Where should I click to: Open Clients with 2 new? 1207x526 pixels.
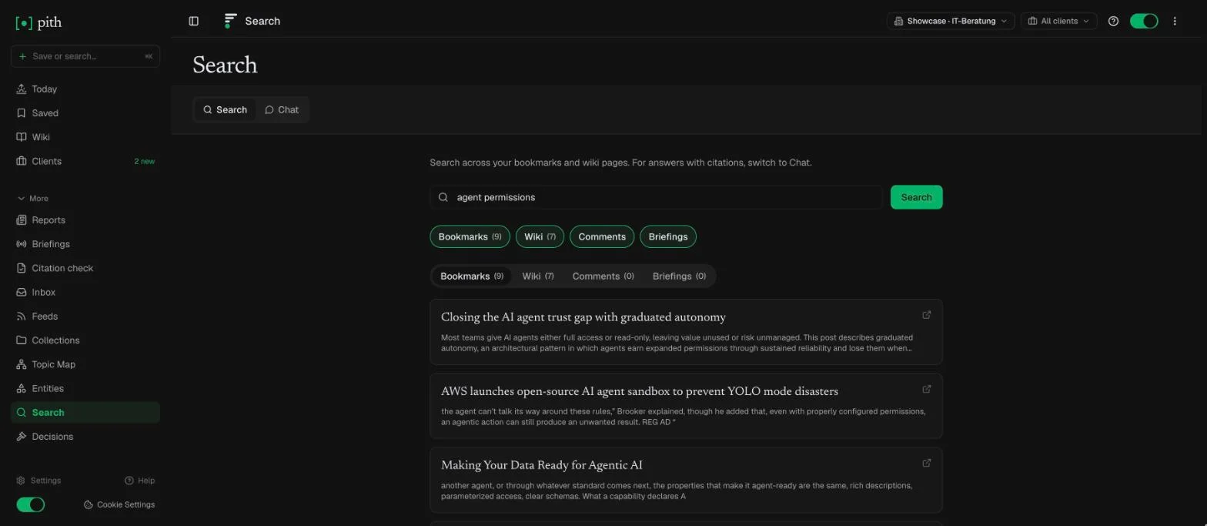pos(85,161)
